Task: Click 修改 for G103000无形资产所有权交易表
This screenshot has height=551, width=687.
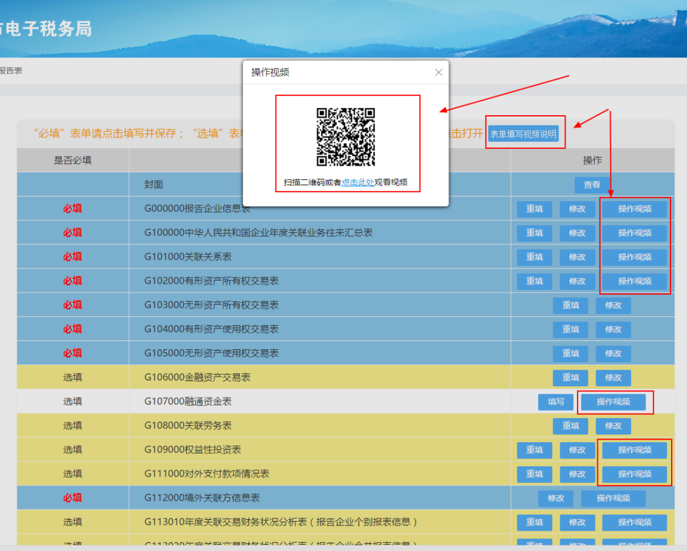Action: coord(613,305)
